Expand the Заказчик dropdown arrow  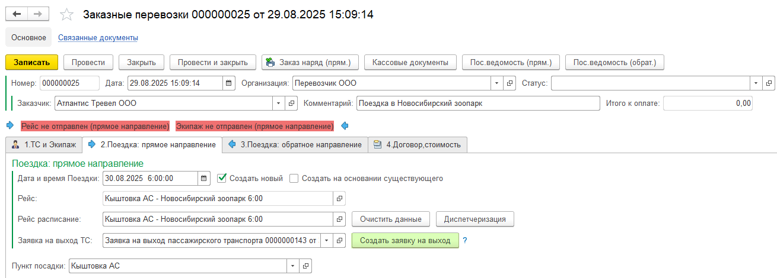(279, 104)
